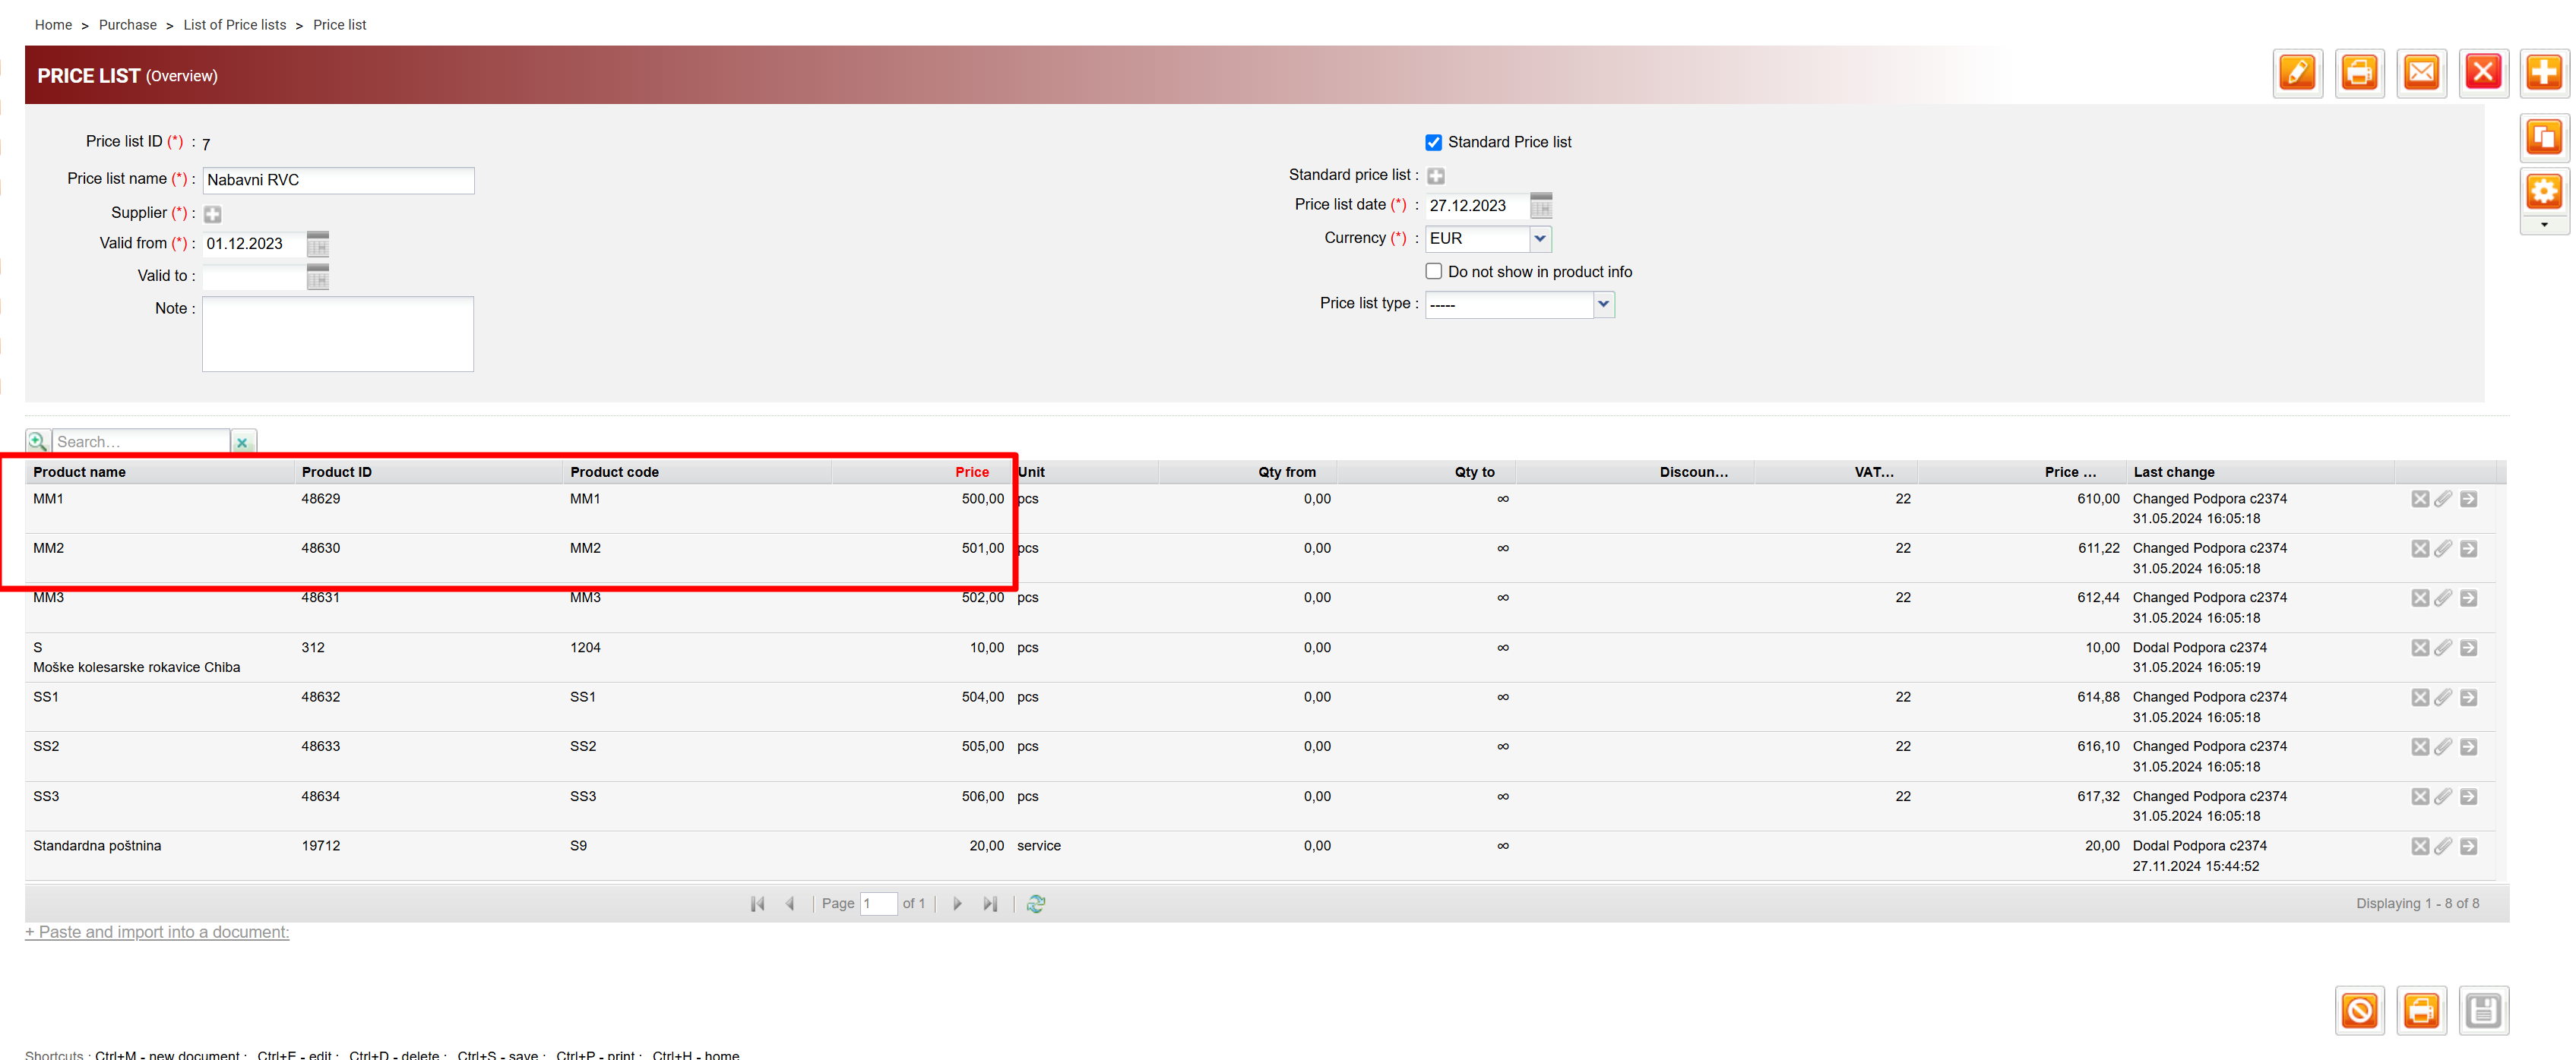Click Paste and import into a document link
The image size is (2576, 1060).
click(x=157, y=931)
